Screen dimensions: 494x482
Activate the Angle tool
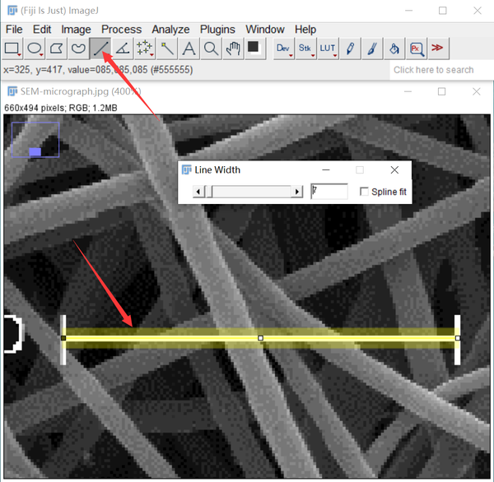(x=123, y=49)
